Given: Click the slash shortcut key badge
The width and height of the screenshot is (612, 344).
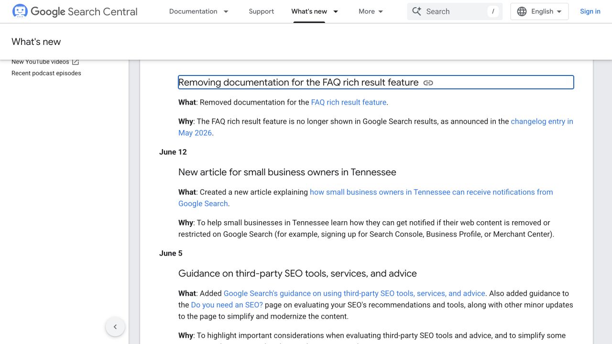Looking at the screenshot, I should click(x=493, y=11).
